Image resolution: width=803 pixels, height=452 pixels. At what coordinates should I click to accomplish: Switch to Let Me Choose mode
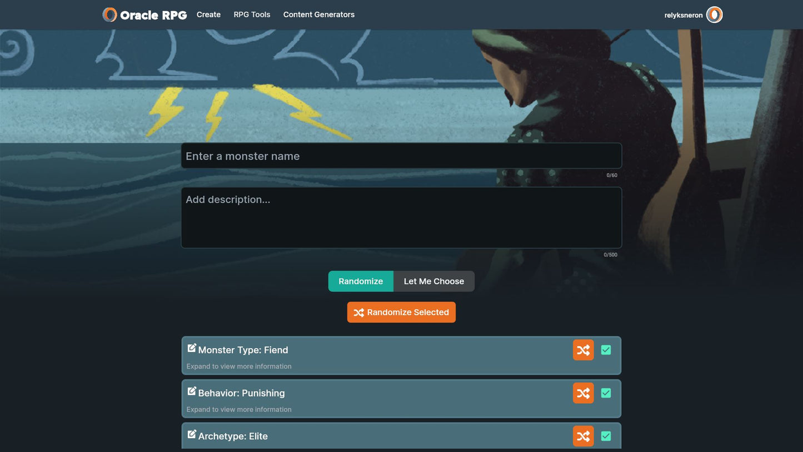[x=433, y=281]
